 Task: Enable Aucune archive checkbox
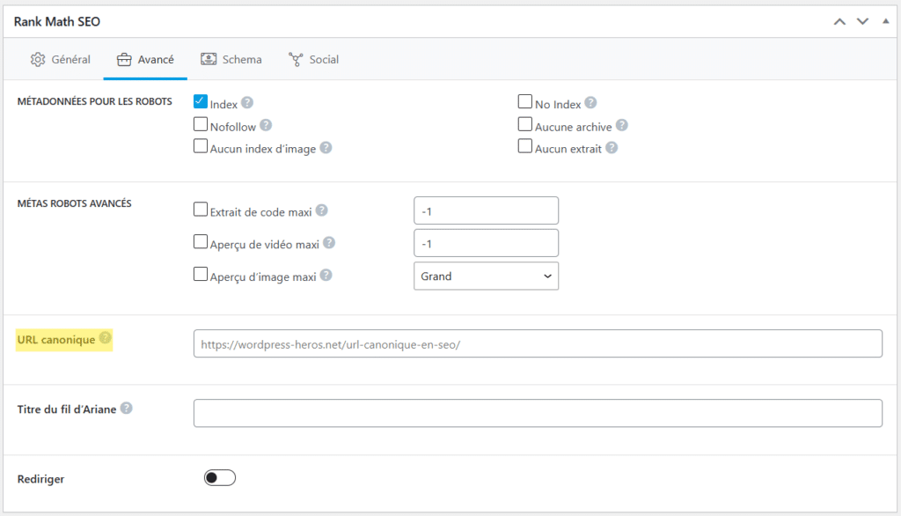coord(524,124)
